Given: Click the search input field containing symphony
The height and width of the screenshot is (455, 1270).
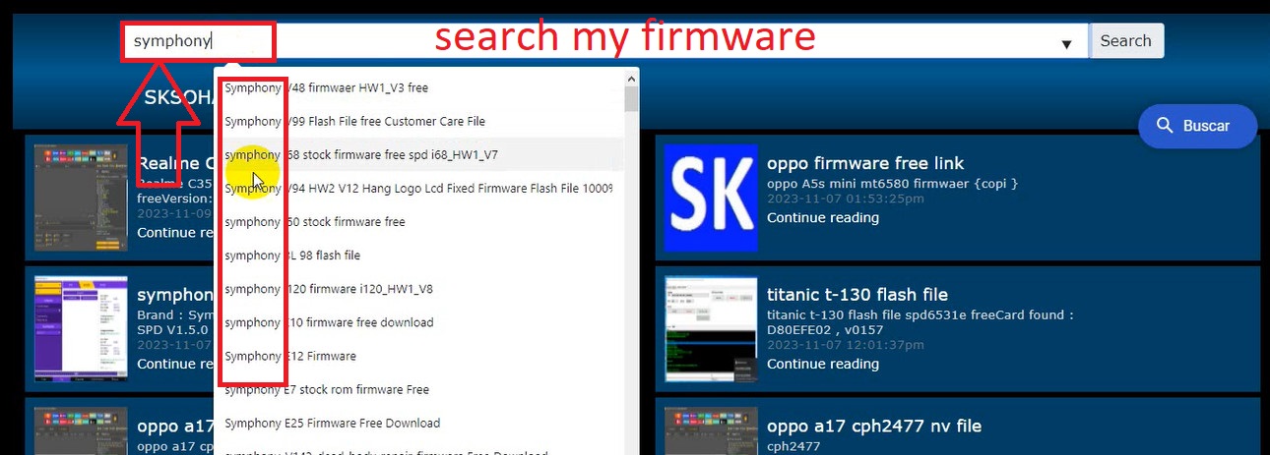Looking at the screenshot, I should click(x=591, y=41).
